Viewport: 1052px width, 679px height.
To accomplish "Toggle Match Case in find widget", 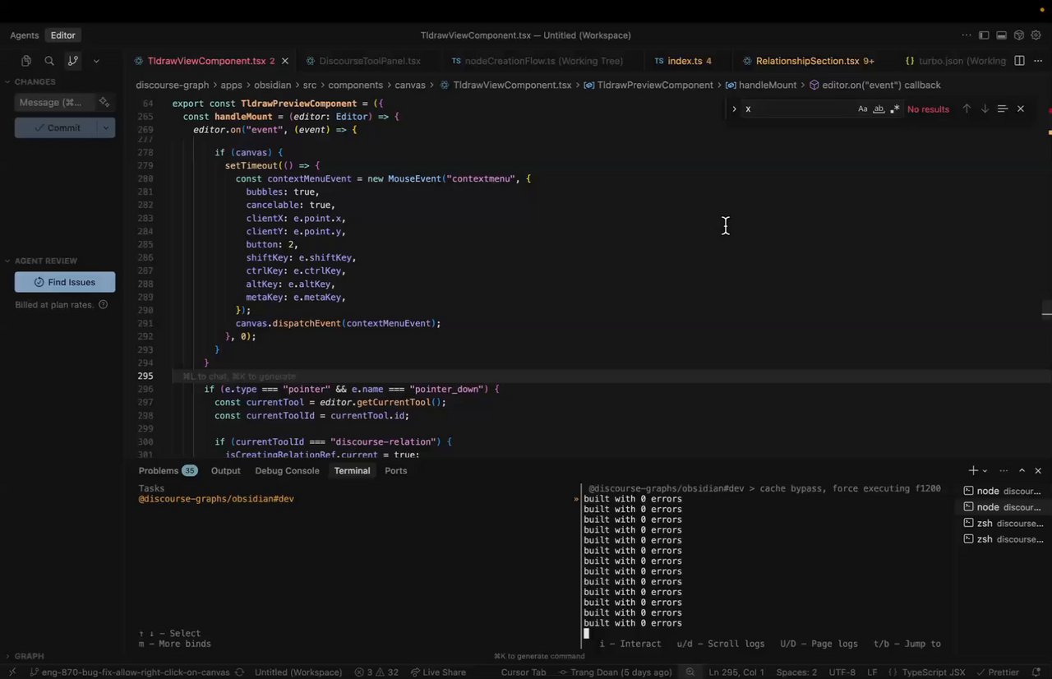I will click(862, 109).
